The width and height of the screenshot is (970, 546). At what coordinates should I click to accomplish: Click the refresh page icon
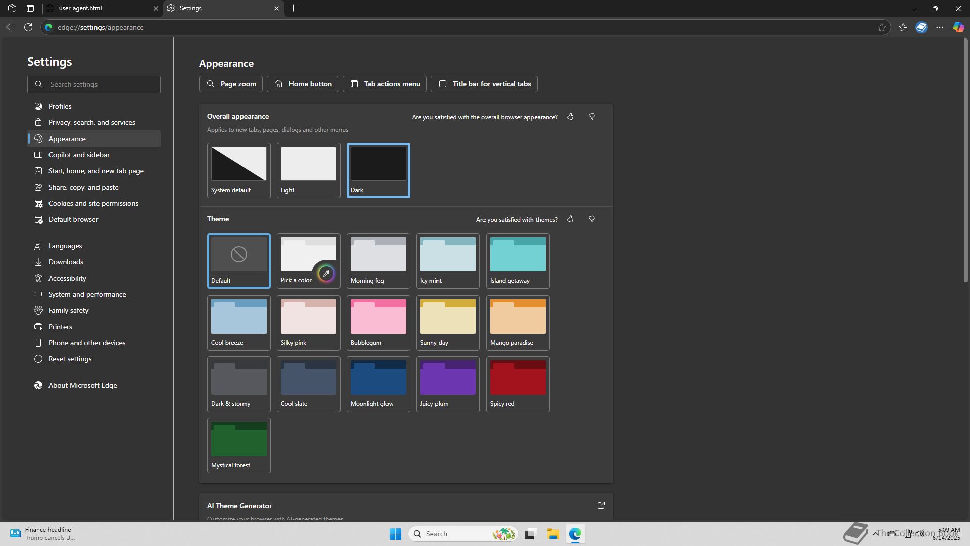28,27
